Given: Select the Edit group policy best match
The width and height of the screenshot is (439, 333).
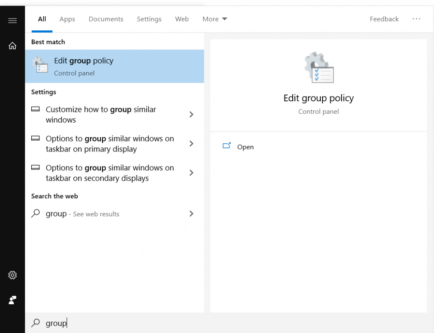Looking at the screenshot, I should click(x=114, y=67).
